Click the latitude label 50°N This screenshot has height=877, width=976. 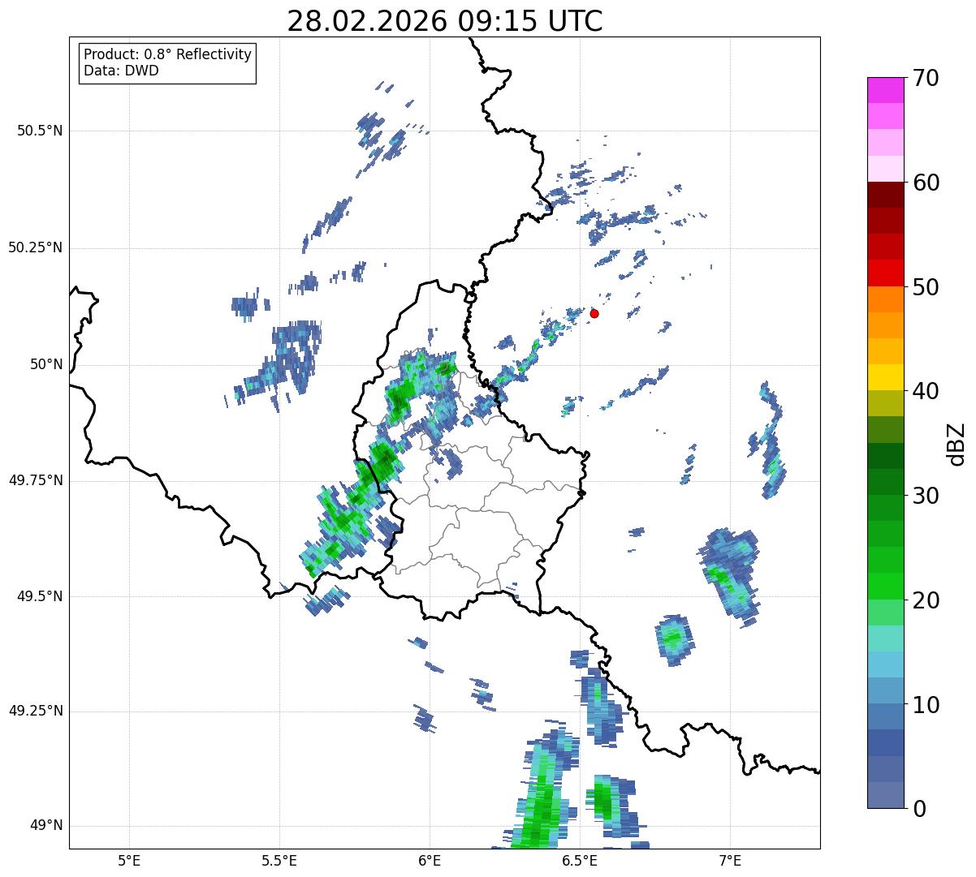(45, 364)
